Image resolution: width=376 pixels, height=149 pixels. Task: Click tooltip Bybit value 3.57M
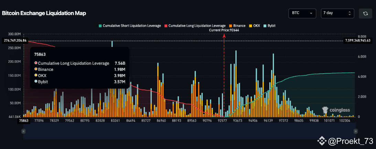pyautogui.click(x=120, y=82)
